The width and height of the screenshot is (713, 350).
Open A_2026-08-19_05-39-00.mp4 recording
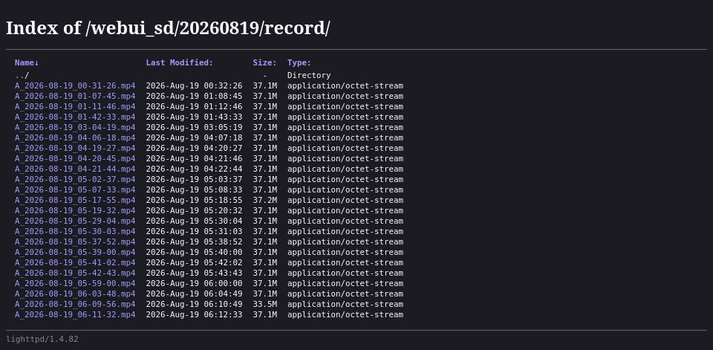pyautogui.click(x=75, y=252)
